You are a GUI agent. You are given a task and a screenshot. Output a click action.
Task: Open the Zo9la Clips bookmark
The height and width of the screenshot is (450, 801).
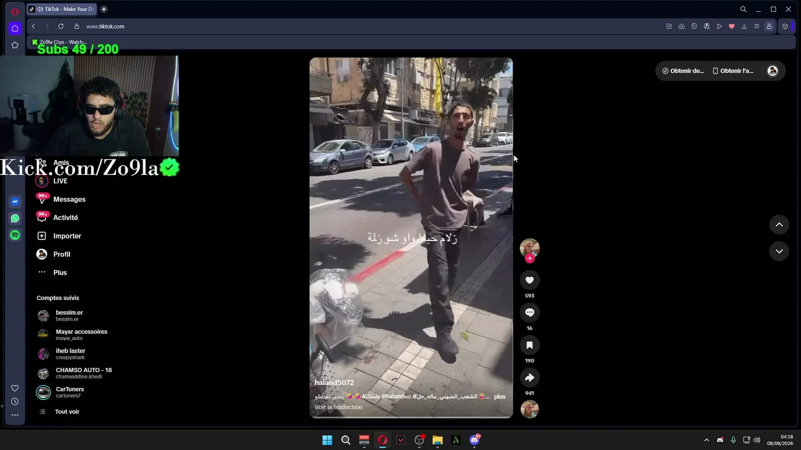pos(59,42)
